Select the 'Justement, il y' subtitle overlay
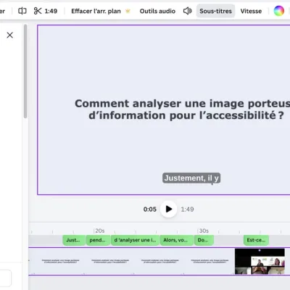 pyautogui.click(x=191, y=178)
